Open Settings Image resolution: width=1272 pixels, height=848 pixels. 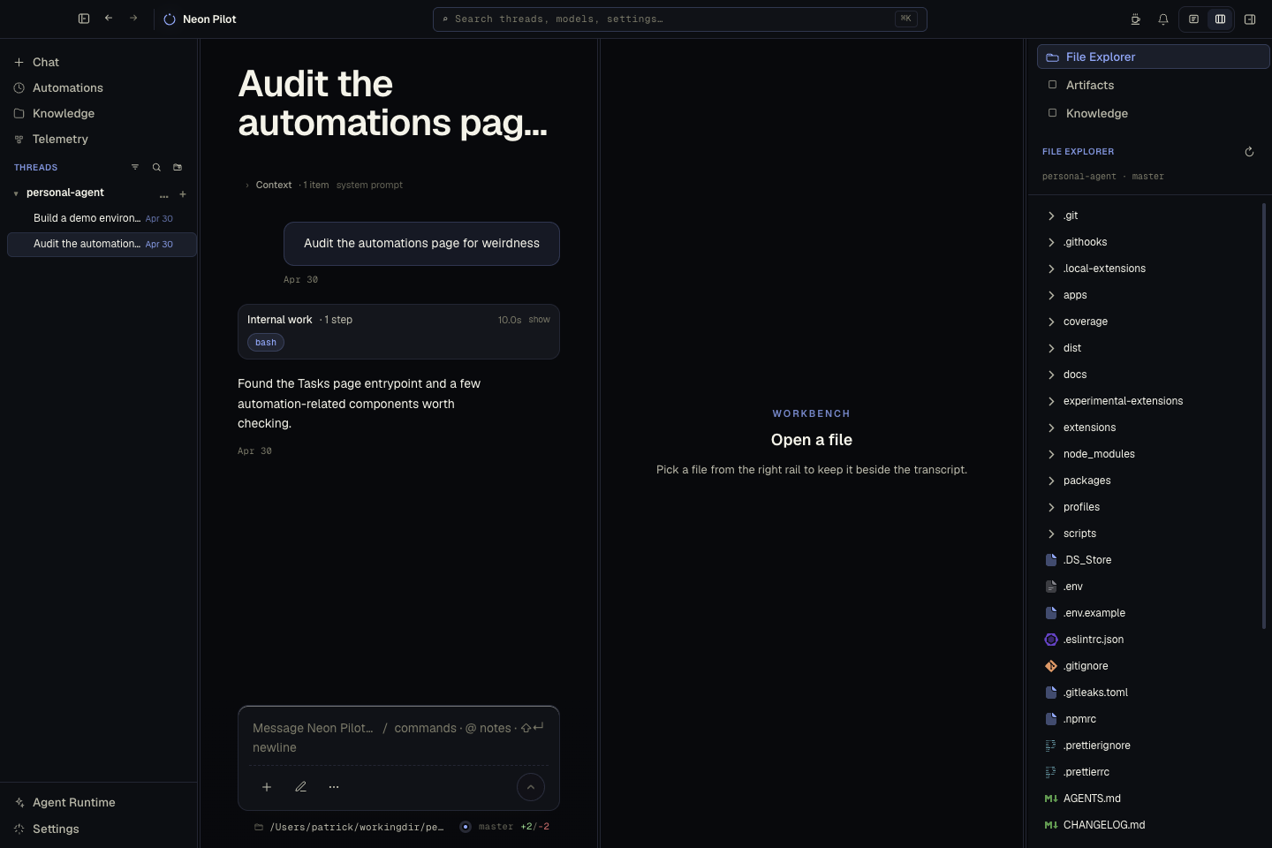[x=99, y=829]
